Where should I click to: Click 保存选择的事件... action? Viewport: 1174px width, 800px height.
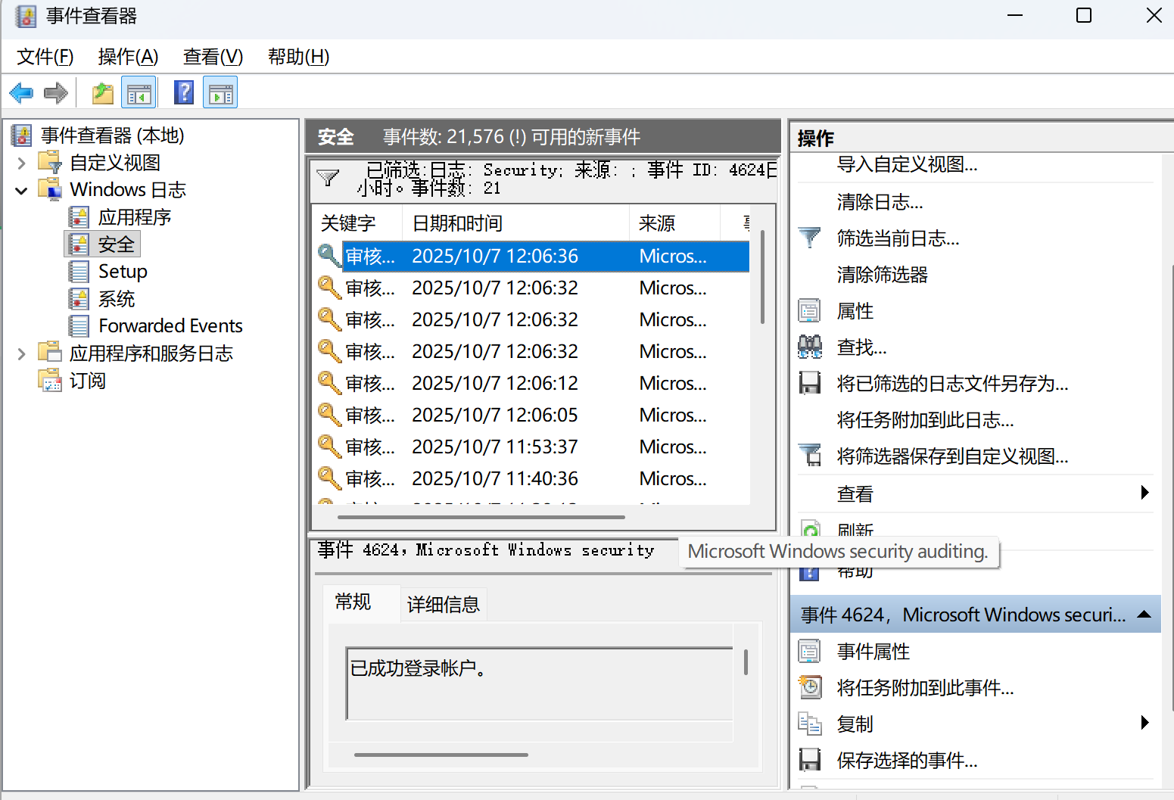coord(907,761)
